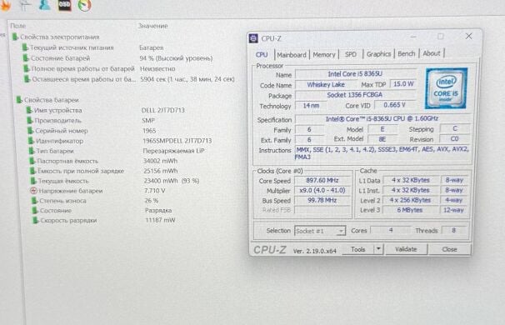Open the About tab in CPU-Z
This screenshot has height=325, width=505.
431,53
